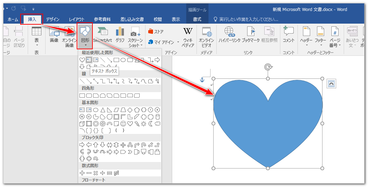Viewport: 368px width, 187px height.
Task: Open the デザイン tab
Action: click(53, 19)
